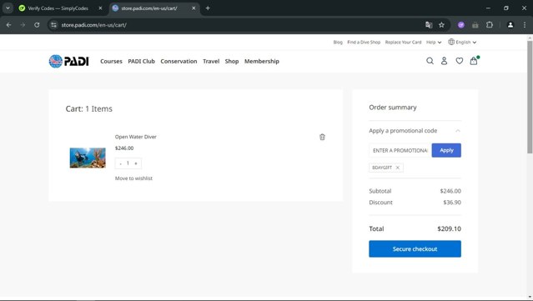Open the translate page icon
This screenshot has width=533, height=301.
[x=429, y=25]
